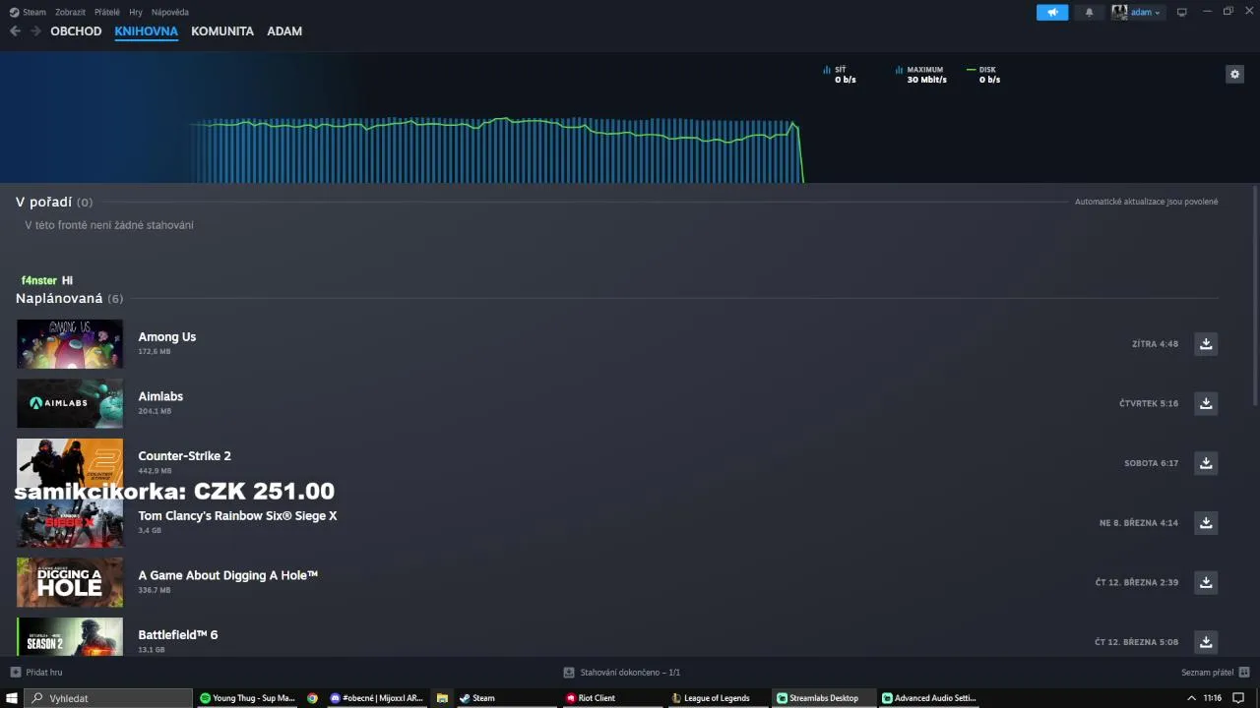Image resolution: width=1260 pixels, height=708 pixels.
Task: Click Automatické aktualizace jsou povolené text
Action: click(x=1146, y=202)
